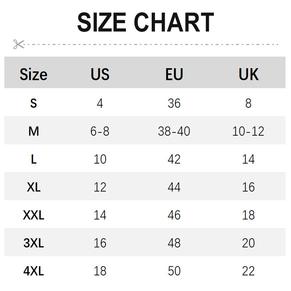
Task: Click the US value 6-8 cell
Action: tap(100, 131)
